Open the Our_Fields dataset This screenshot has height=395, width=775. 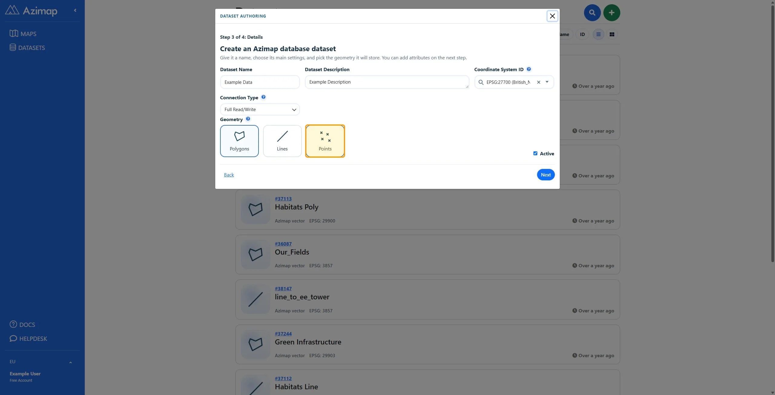pos(292,252)
